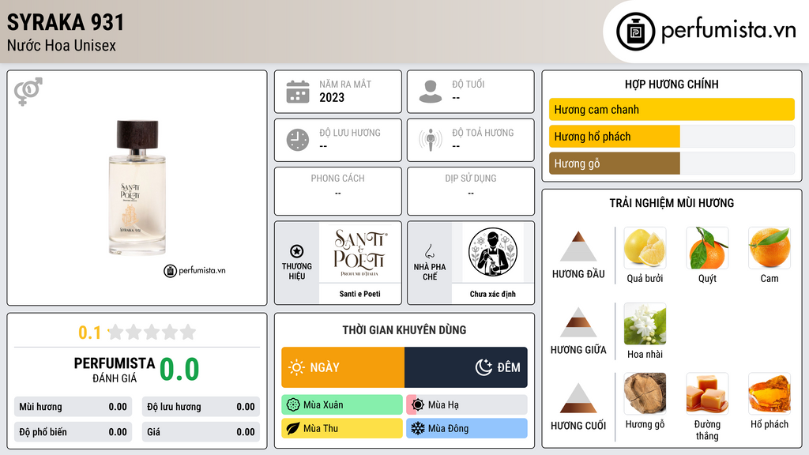Click the person icon beside Độ Tuổi
Screen dimensions: 809x455
431,92
